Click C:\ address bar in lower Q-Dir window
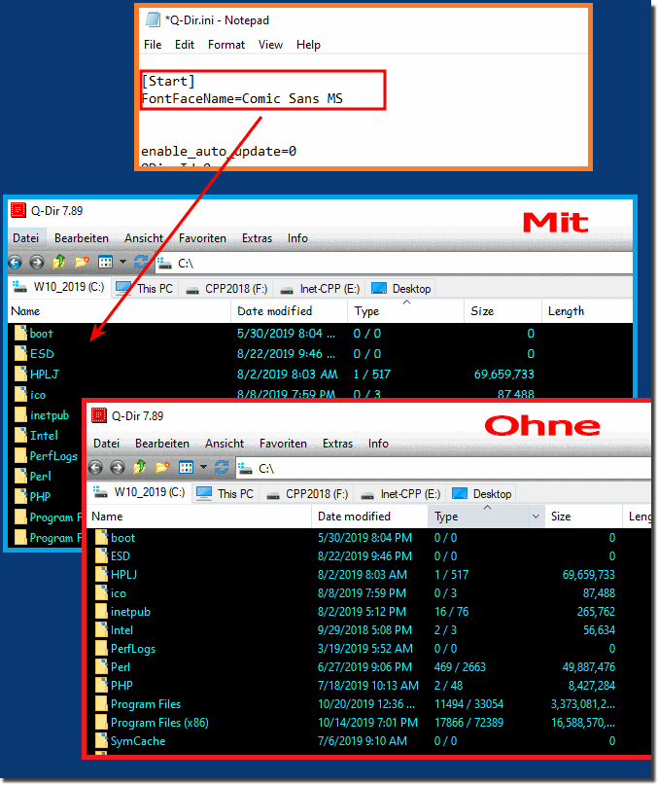 (x=443, y=468)
